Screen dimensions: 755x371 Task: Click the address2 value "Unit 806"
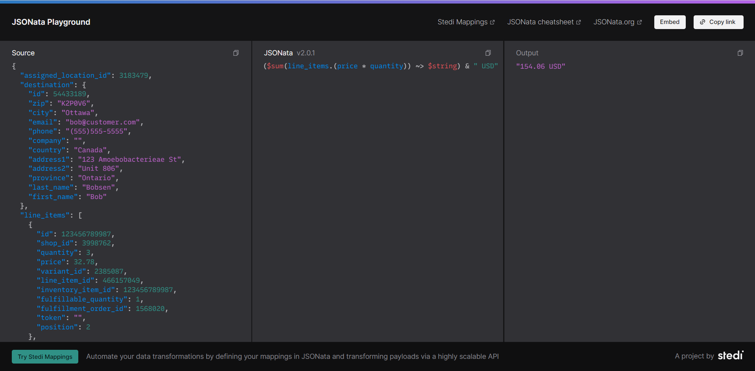tap(99, 168)
